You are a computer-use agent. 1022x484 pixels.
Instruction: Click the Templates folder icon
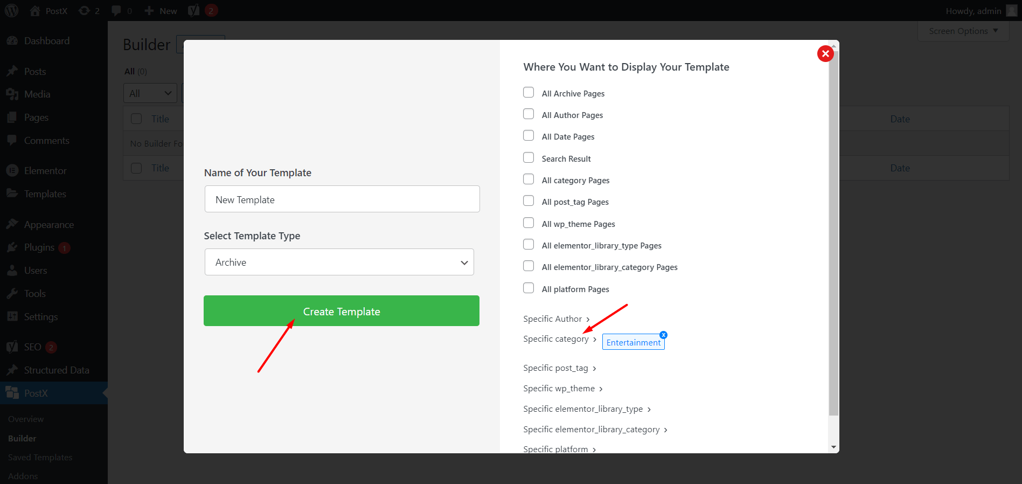12,193
